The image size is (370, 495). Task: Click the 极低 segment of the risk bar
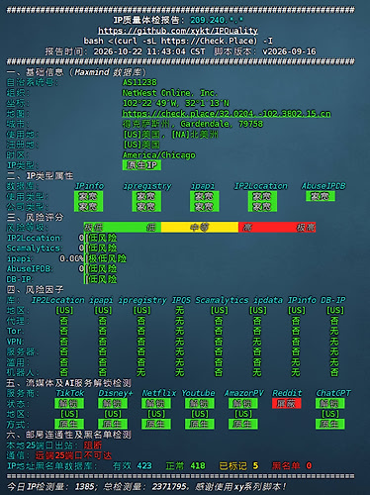pos(93,228)
